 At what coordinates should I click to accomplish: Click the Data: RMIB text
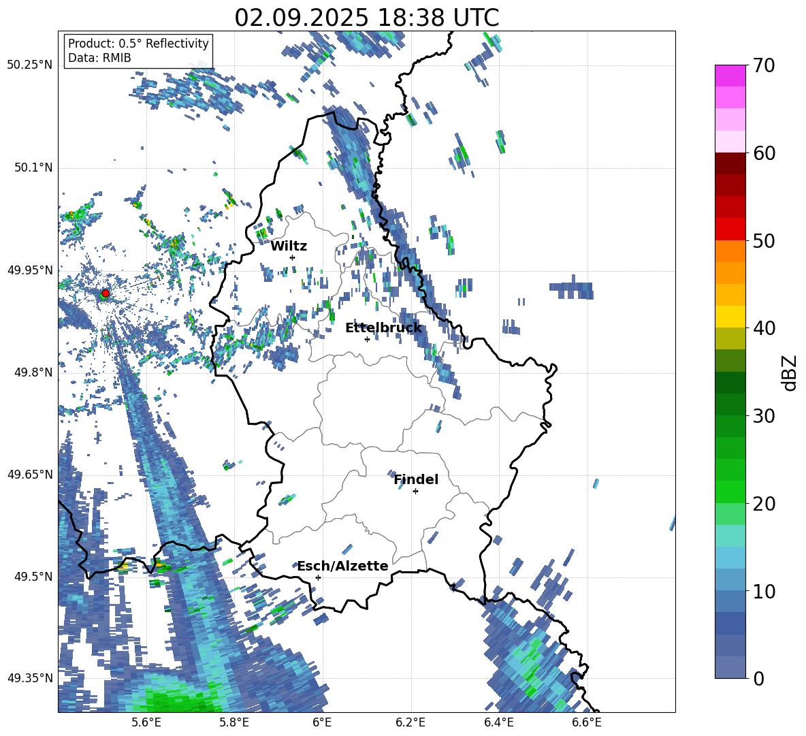[x=99, y=58]
